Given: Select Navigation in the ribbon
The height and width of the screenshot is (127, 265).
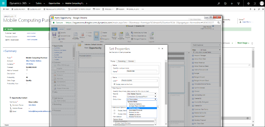Looking at the screenshot, I should pos(104,39).
